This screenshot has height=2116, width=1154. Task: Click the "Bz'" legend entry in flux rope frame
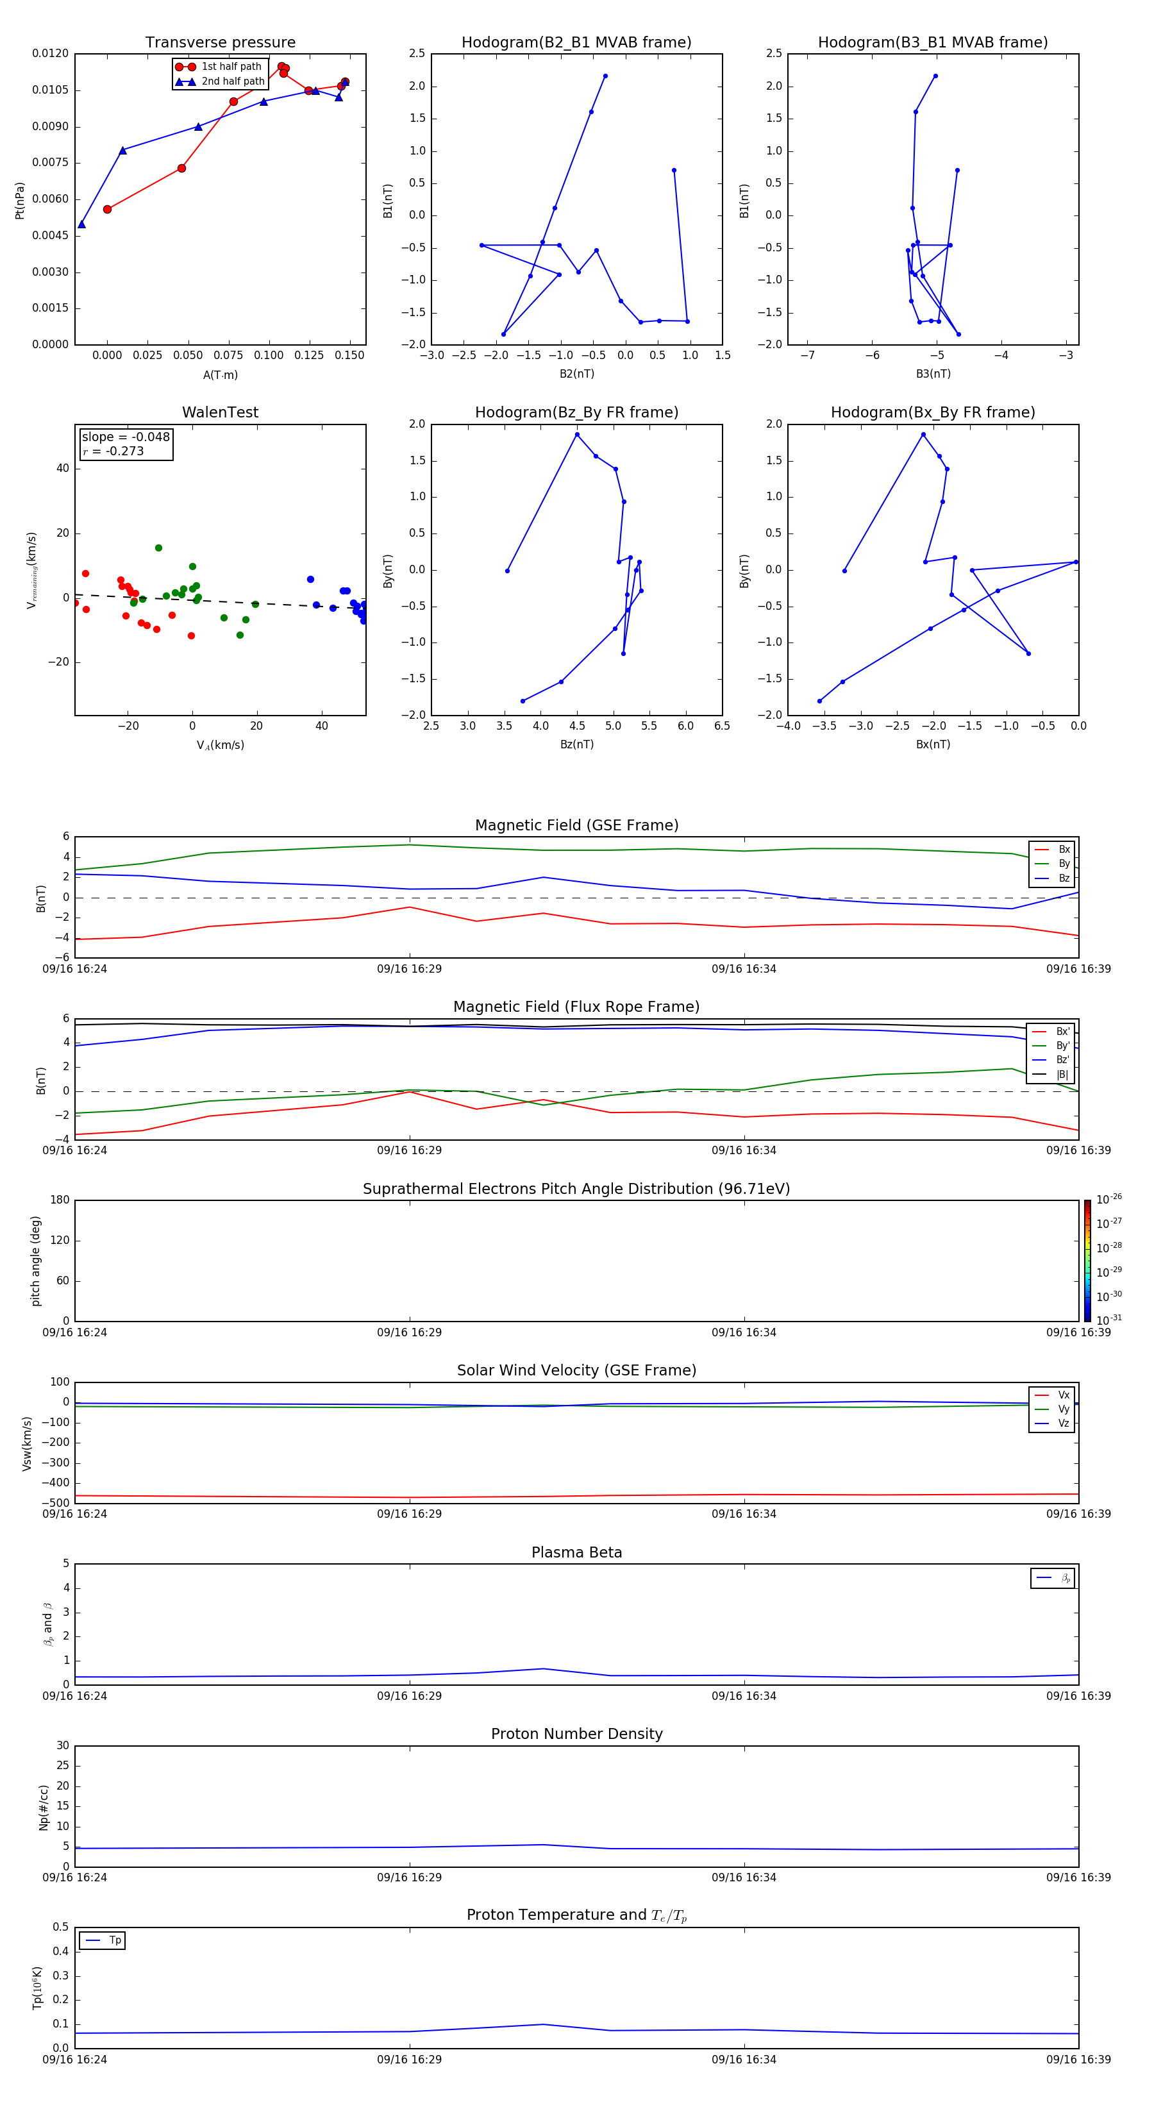tap(1051, 1061)
